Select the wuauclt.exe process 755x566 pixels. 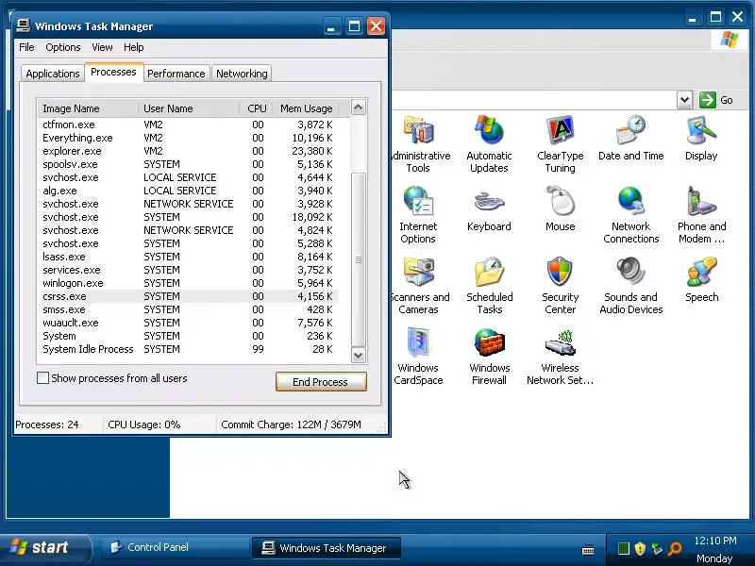pyautogui.click(x=188, y=323)
